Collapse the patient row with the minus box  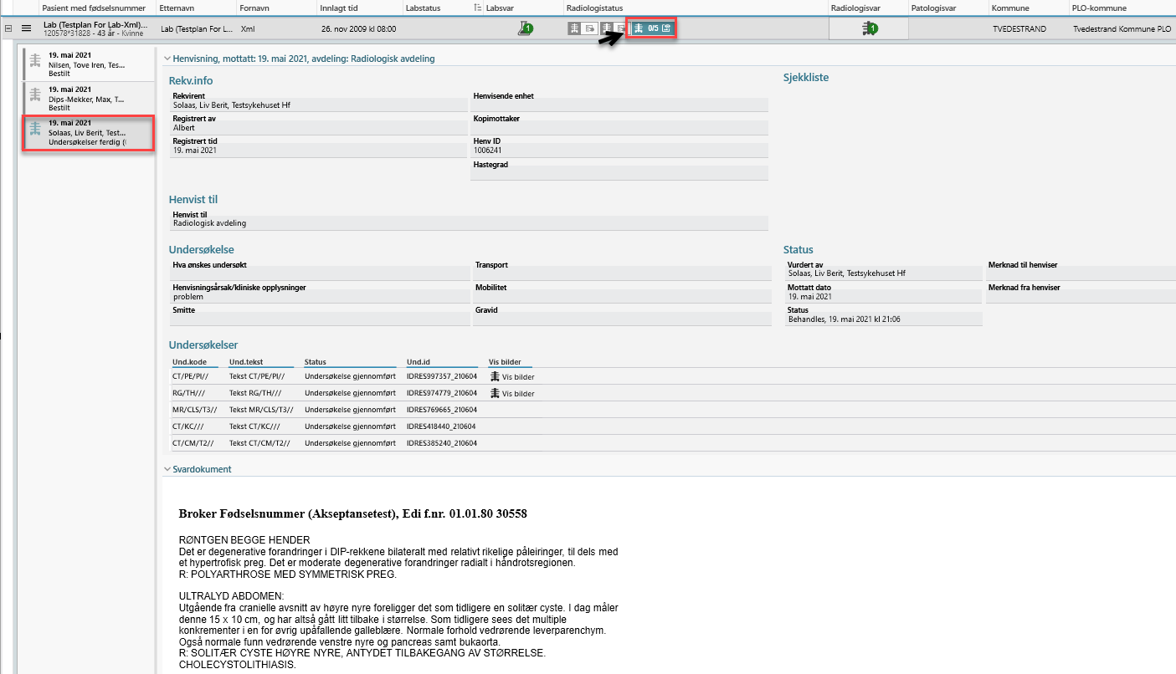pos(8,28)
